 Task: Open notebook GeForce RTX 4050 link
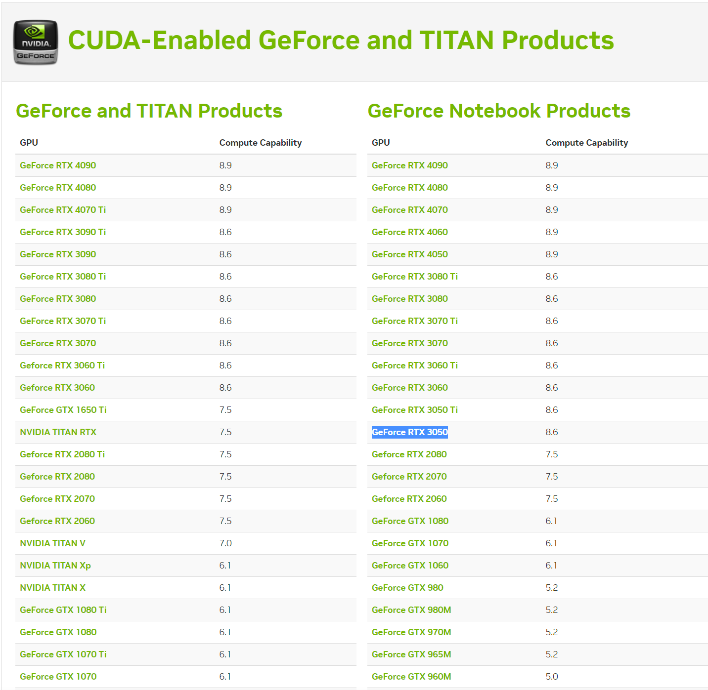[410, 254]
